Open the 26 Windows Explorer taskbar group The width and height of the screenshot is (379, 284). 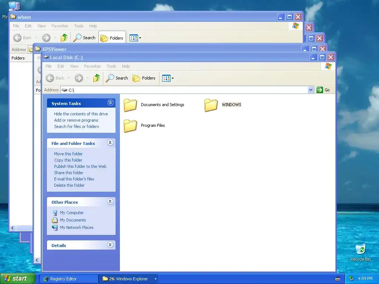128,279
